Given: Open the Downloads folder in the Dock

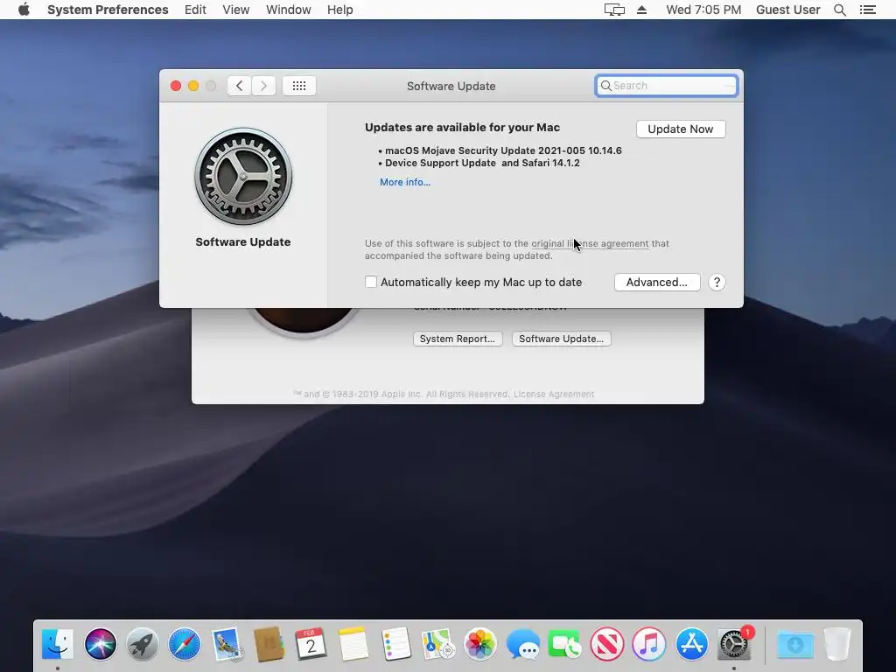Looking at the screenshot, I should 794,644.
